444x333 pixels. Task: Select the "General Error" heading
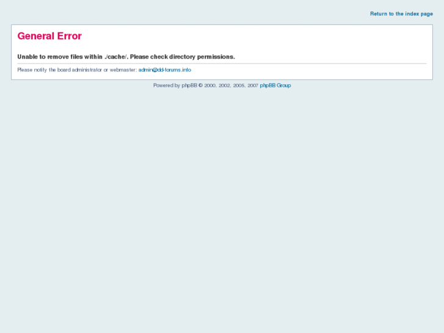pos(49,36)
